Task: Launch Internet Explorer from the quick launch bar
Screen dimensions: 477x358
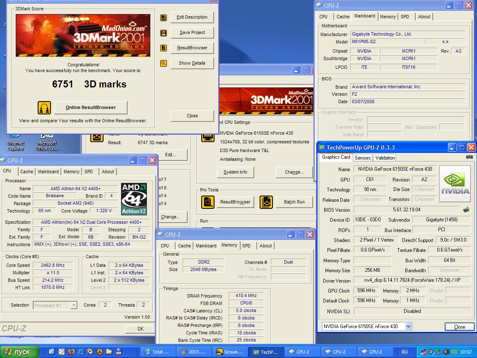Action: point(81,352)
